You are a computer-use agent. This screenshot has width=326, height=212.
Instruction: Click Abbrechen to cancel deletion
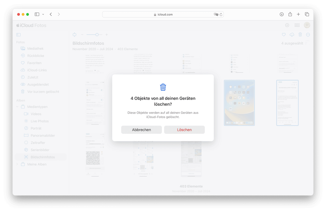142,130
